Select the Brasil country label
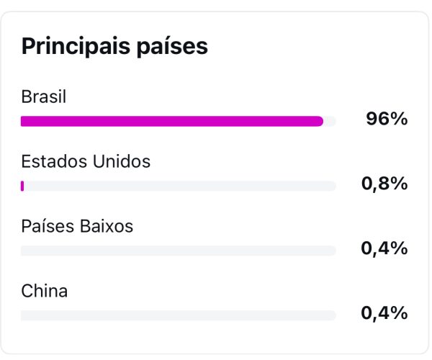Image resolution: width=432 pixels, height=360 pixels. tap(43, 96)
